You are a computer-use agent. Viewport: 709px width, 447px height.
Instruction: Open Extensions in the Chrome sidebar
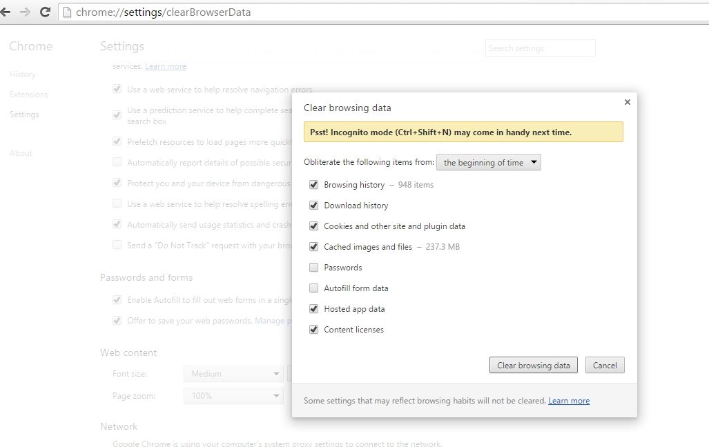tap(29, 95)
